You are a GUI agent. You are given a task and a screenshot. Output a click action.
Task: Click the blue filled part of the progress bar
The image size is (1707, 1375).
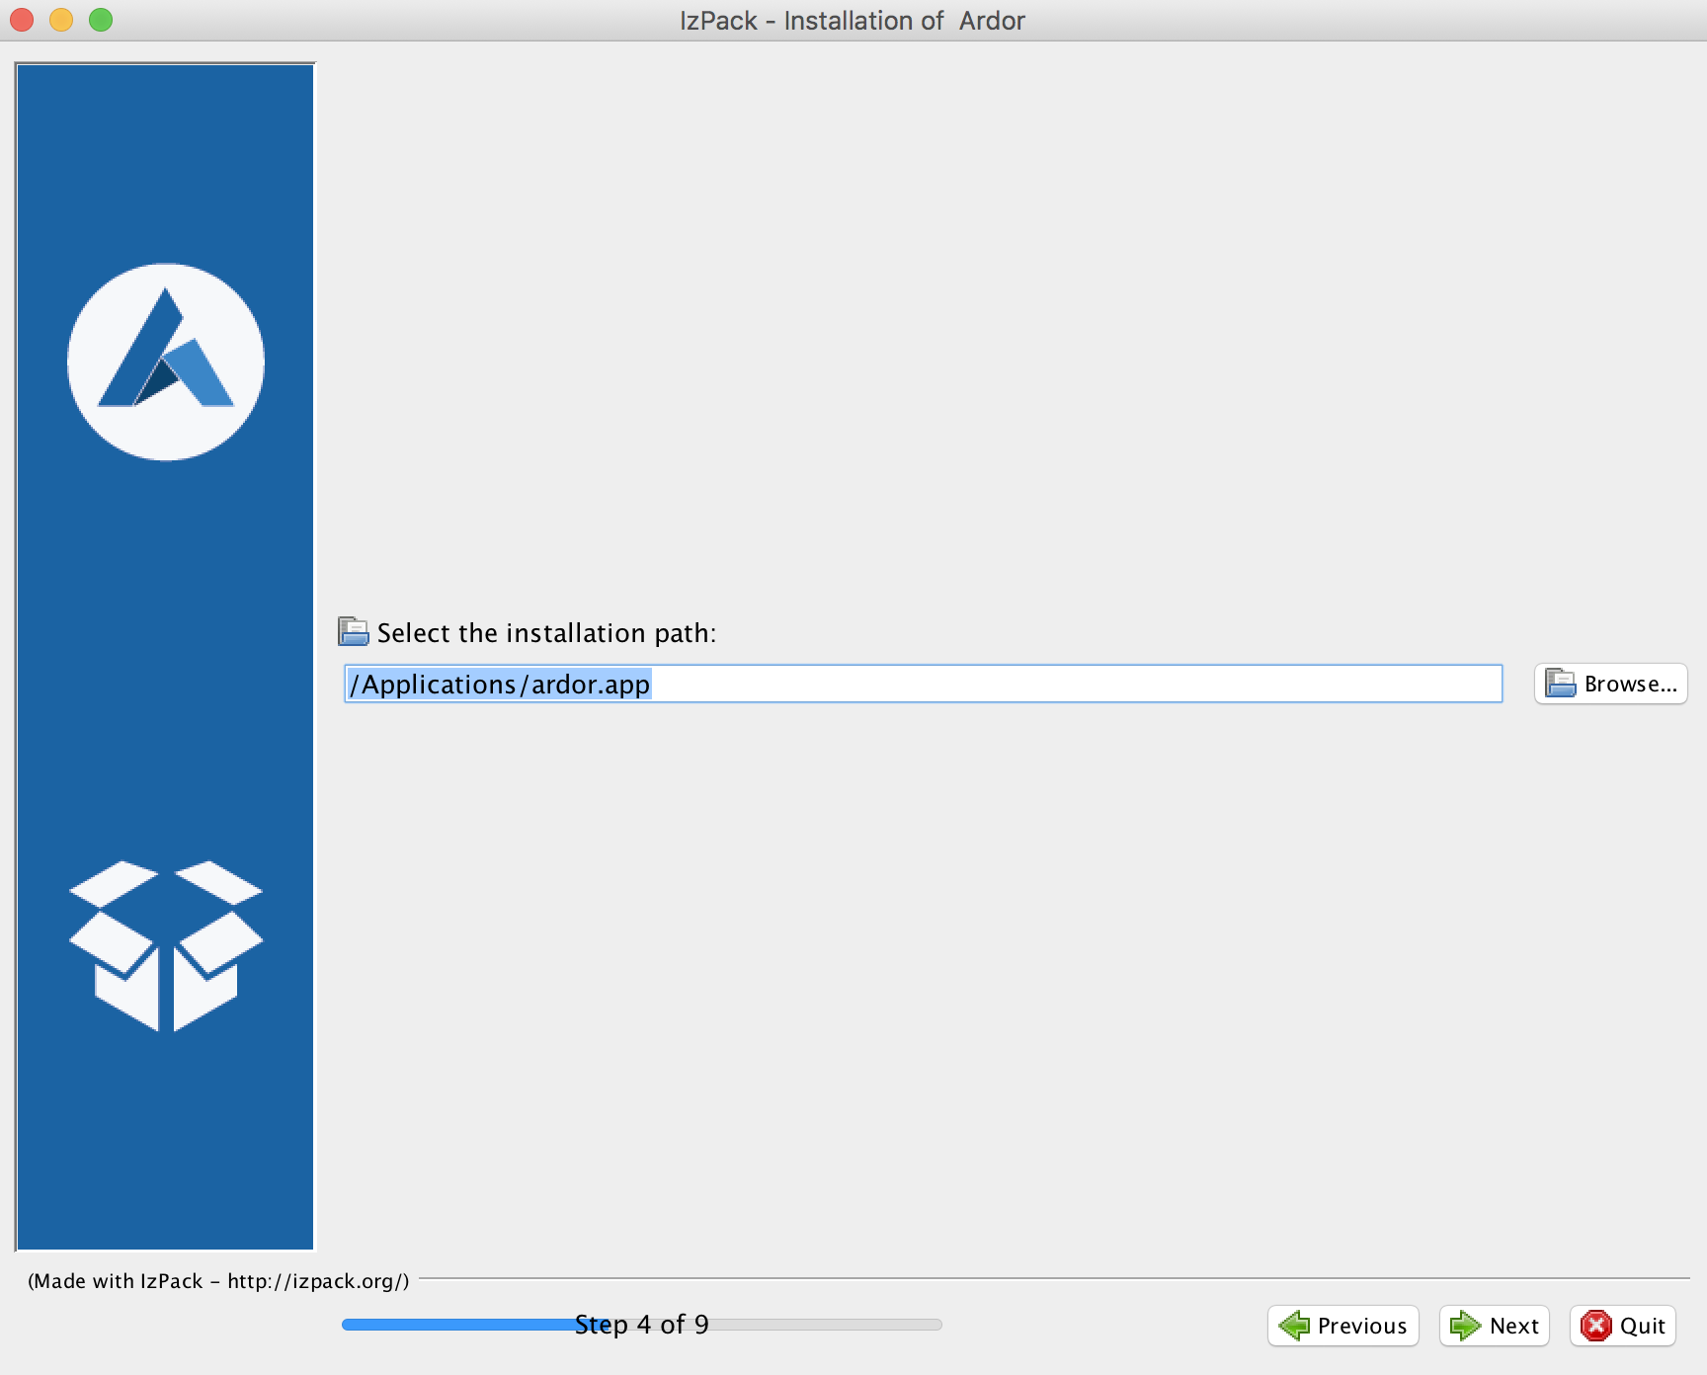[454, 1325]
